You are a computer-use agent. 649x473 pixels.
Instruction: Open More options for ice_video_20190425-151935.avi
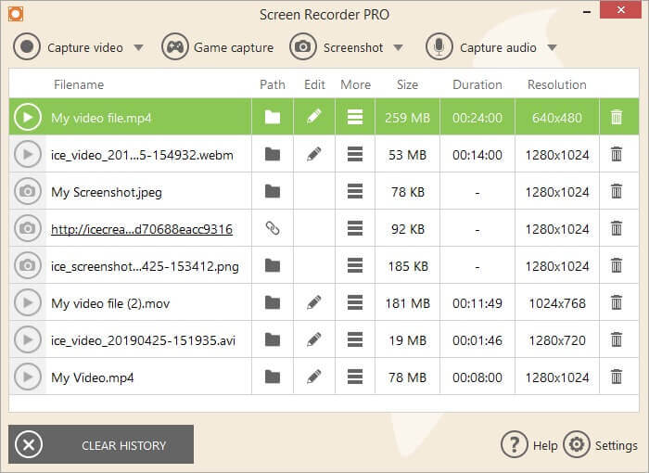coord(354,340)
